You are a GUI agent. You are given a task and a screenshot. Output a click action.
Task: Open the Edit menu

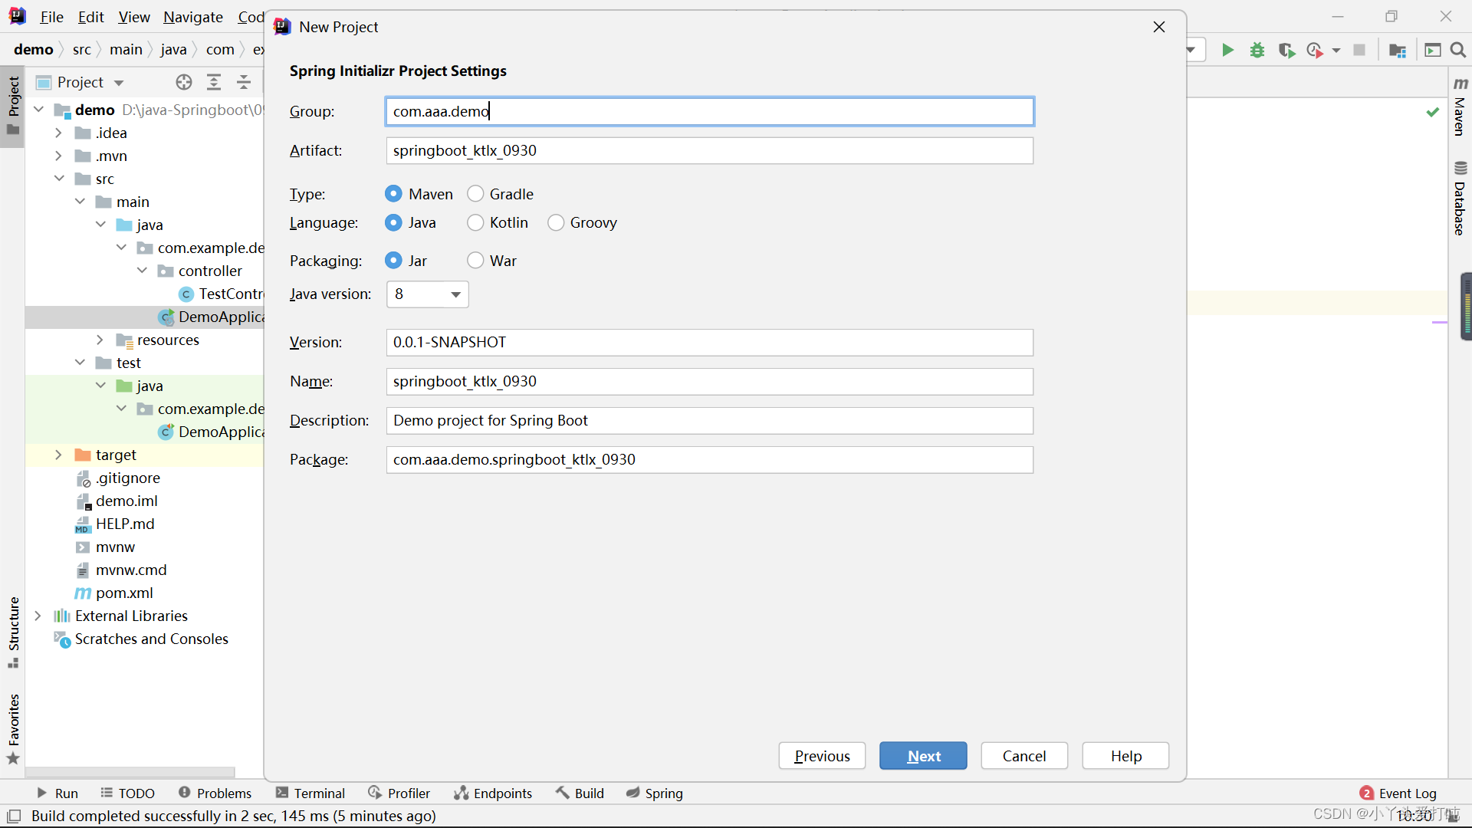90,17
